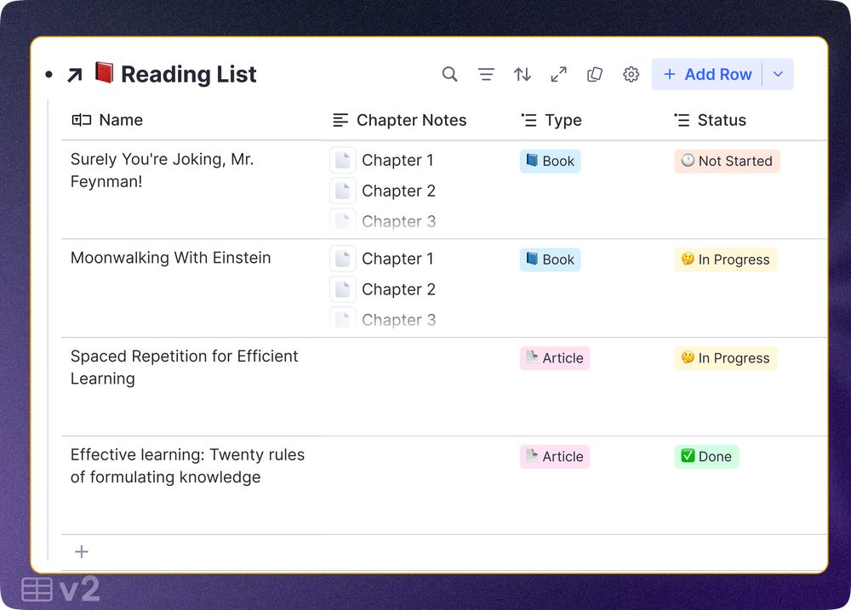Click empty Chapter Notes cell in Effective learning row
This screenshot has width=851, height=610.
pyautogui.click(x=417, y=485)
